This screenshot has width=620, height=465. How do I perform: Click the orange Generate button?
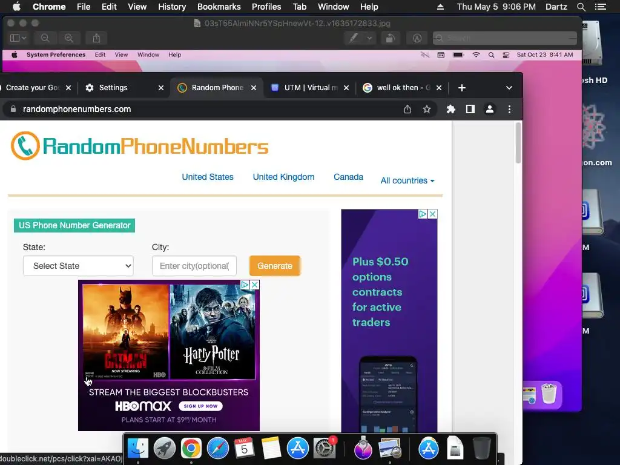tap(275, 266)
